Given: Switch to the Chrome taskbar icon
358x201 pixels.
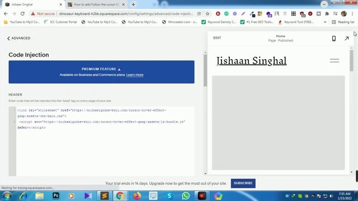Looking at the screenshot, I should [x=120, y=196].
